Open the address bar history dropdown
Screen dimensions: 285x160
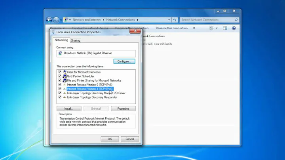pos(169,20)
